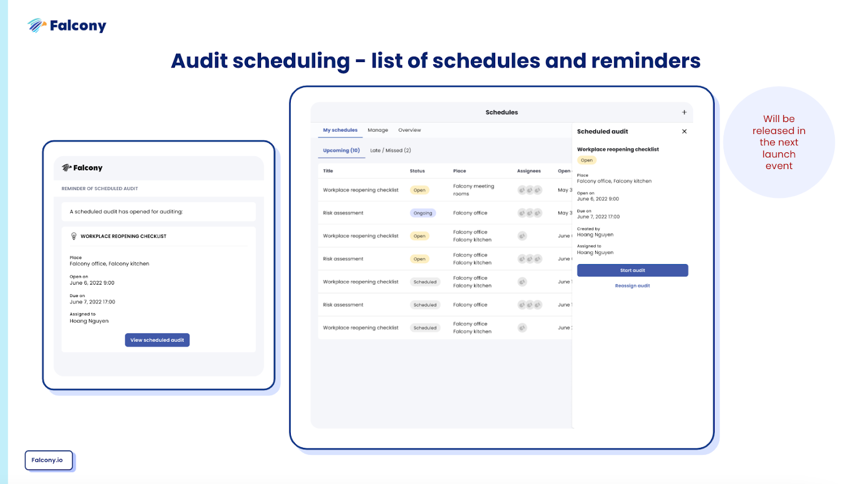This screenshot has height=484, width=865.
Task: Click the Reassign audit link
Action: [x=633, y=286]
